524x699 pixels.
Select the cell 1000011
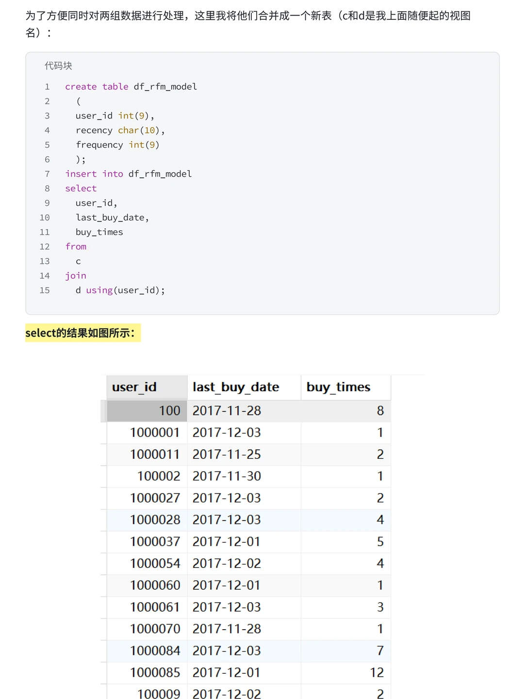(147, 454)
